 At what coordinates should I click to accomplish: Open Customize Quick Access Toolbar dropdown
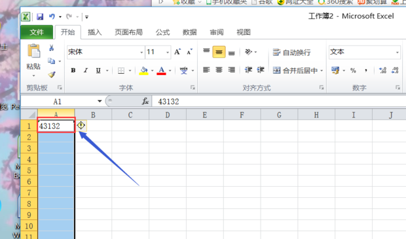[86, 17]
